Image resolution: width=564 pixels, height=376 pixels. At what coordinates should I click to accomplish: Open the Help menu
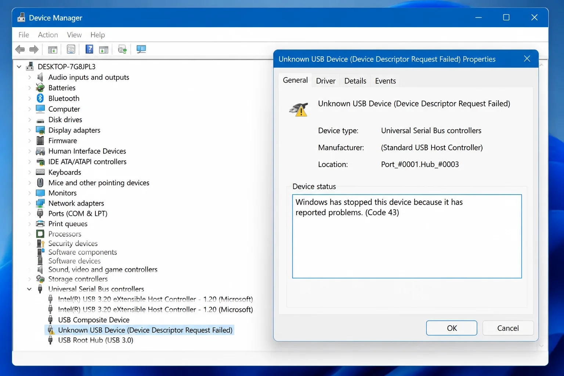click(98, 35)
